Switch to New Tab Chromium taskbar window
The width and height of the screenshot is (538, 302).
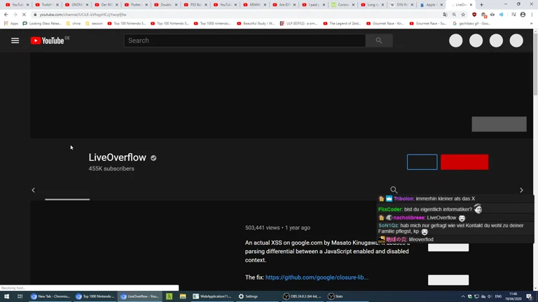click(x=50, y=296)
